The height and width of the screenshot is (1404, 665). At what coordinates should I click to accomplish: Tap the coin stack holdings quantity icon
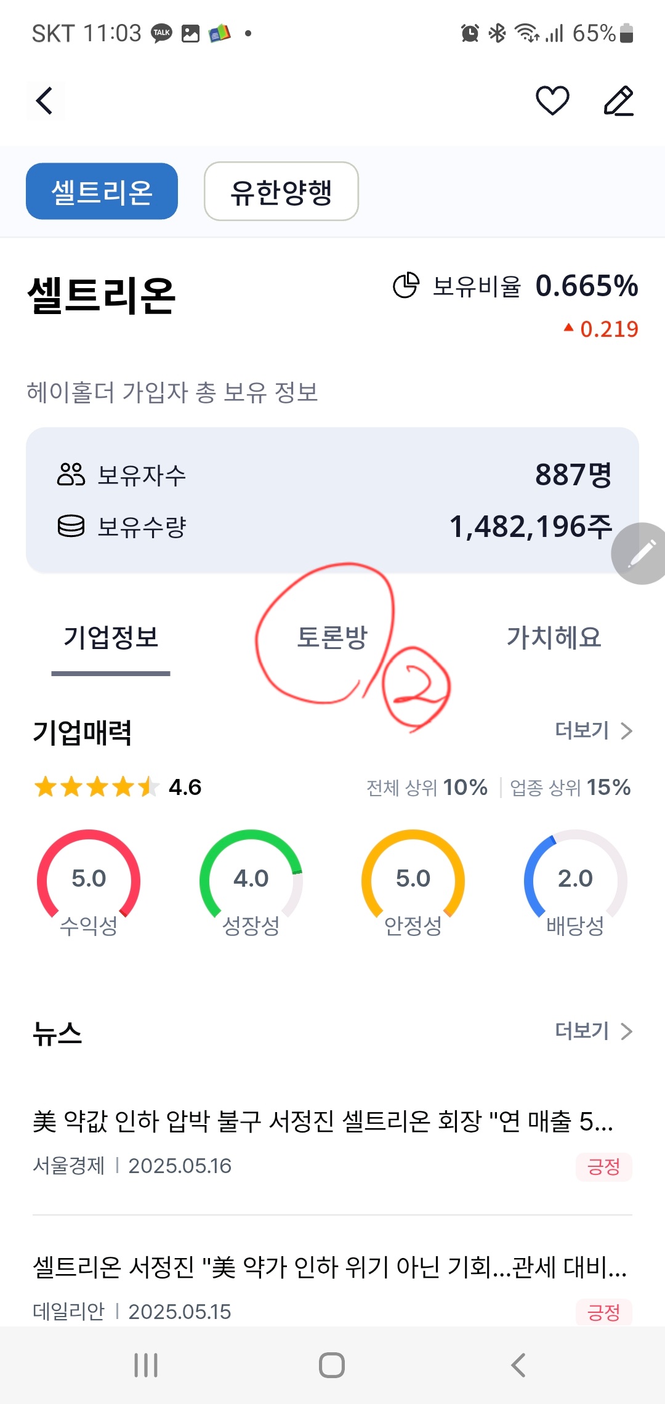[x=71, y=526]
